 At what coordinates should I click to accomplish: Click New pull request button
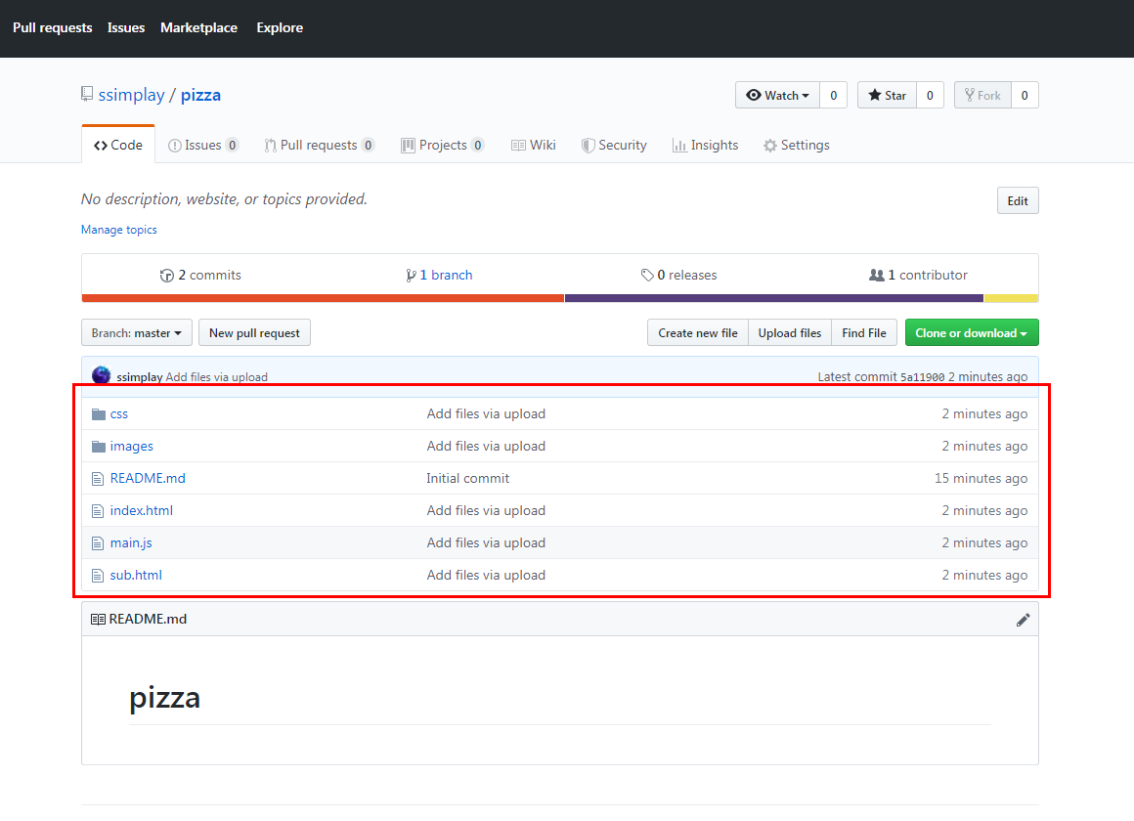(254, 332)
